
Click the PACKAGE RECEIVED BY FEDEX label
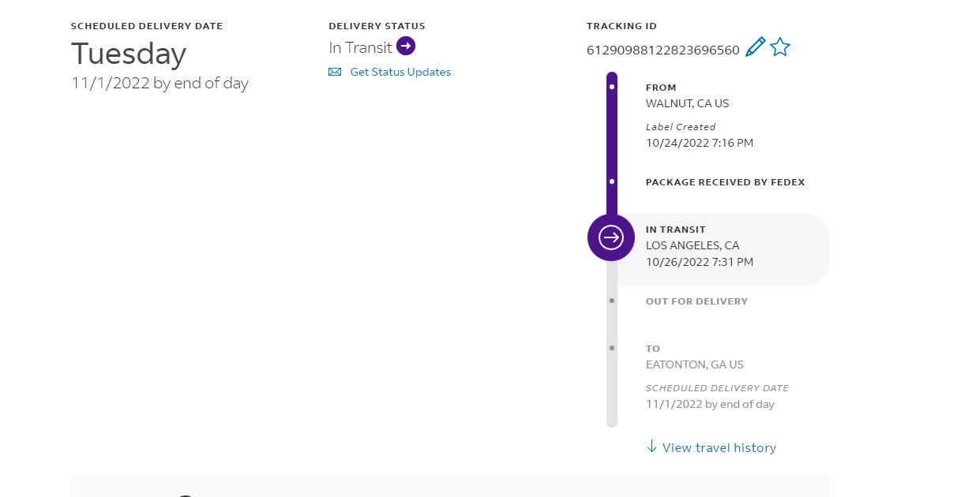pyautogui.click(x=725, y=182)
